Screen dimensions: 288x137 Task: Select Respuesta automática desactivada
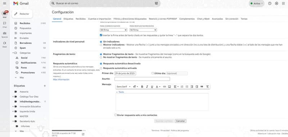pyautogui.click(x=101, y=63)
